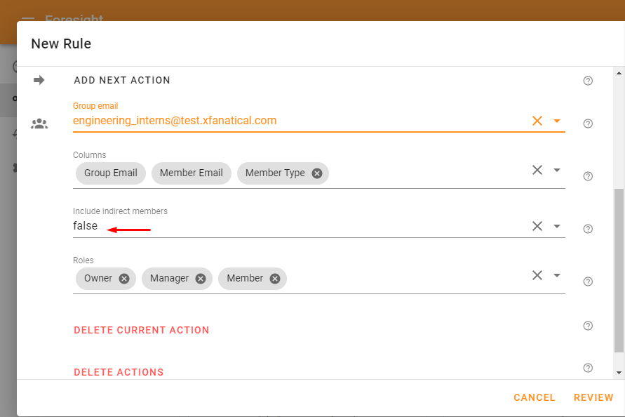Click DELETE CURRENT ACTION

pyautogui.click(x=142, y=330)
